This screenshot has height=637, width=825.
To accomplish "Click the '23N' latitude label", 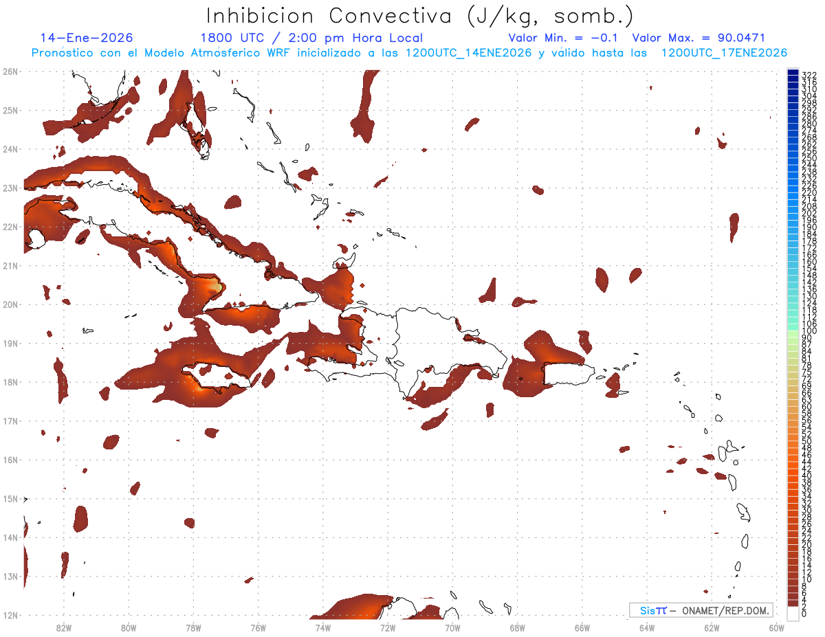I will 10,188.
